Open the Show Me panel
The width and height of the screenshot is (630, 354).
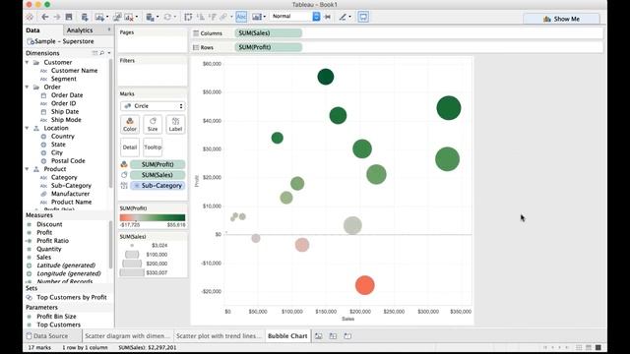pyautogui.click(x=561, y=19)
